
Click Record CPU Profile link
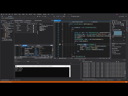(117, 54)
